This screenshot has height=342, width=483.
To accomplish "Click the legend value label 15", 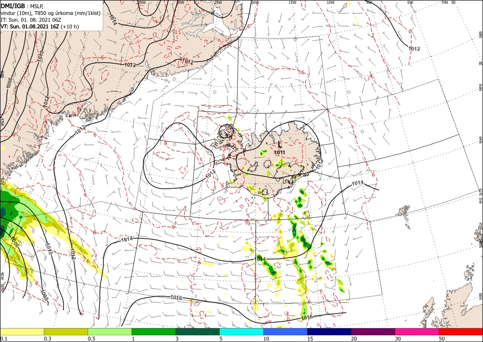I will tap(310, 339).
